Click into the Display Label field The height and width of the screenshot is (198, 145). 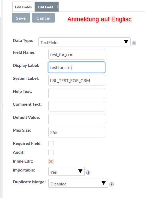coord(77,67)
